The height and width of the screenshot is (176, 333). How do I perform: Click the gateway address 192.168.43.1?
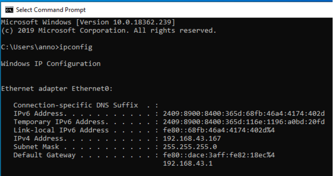189,164
